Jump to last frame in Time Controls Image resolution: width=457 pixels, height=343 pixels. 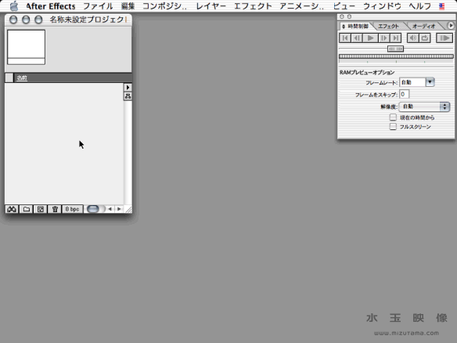[395, 38]
